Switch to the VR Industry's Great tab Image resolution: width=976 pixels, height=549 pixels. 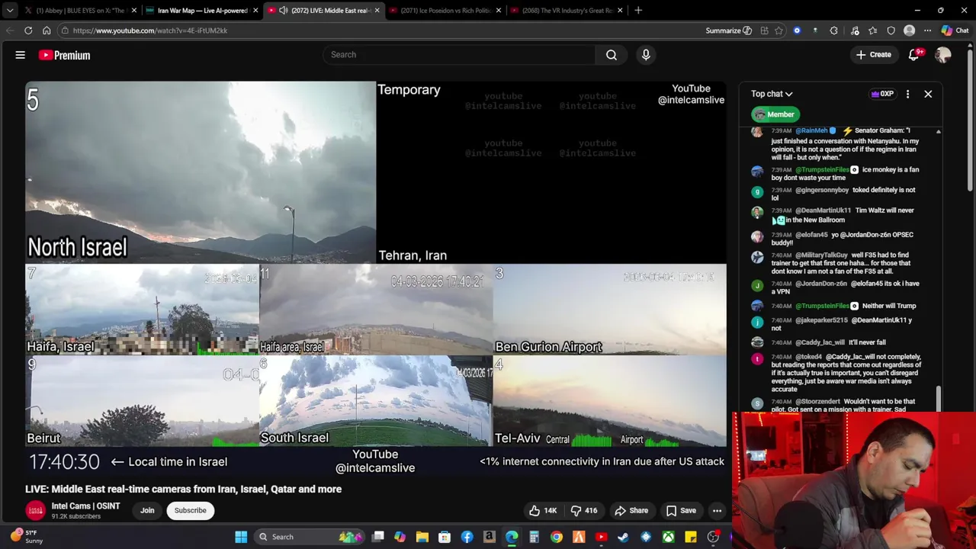point(566,11)
